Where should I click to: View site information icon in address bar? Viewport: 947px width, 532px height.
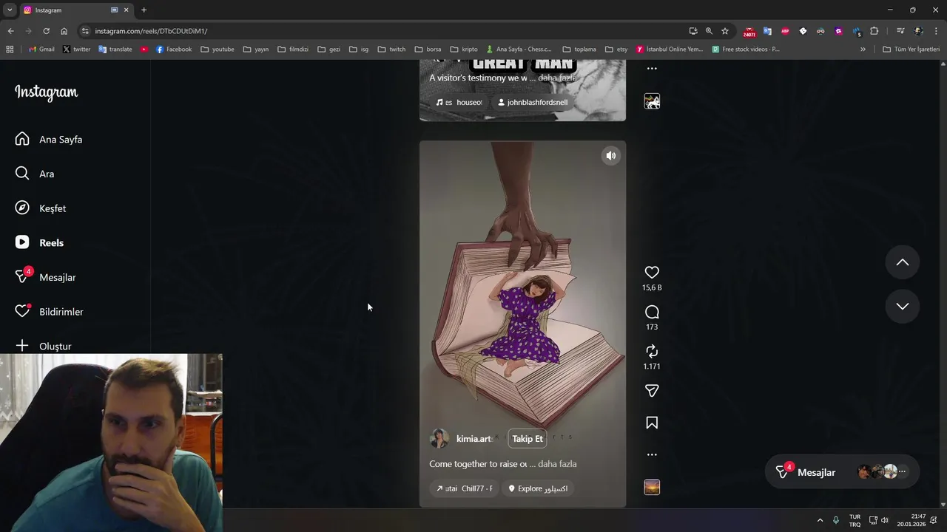(x=85, y=31)
